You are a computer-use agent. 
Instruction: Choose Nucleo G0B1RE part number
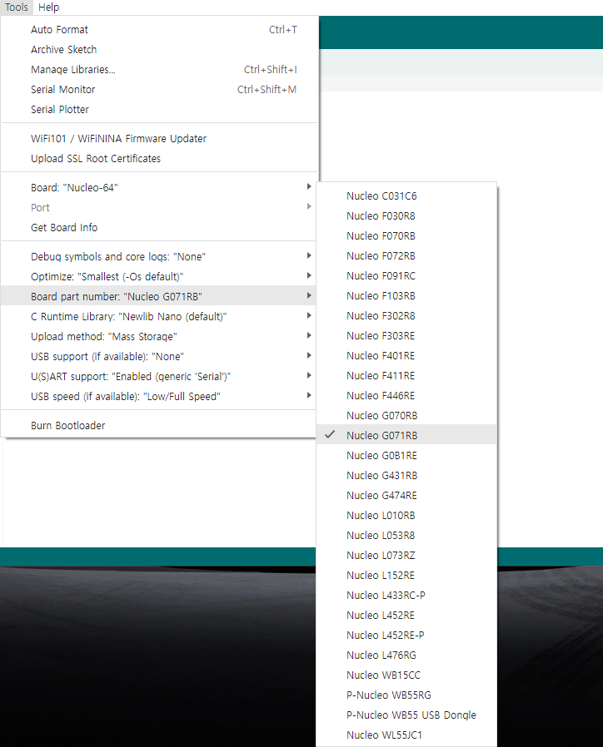tap(406, 456)
